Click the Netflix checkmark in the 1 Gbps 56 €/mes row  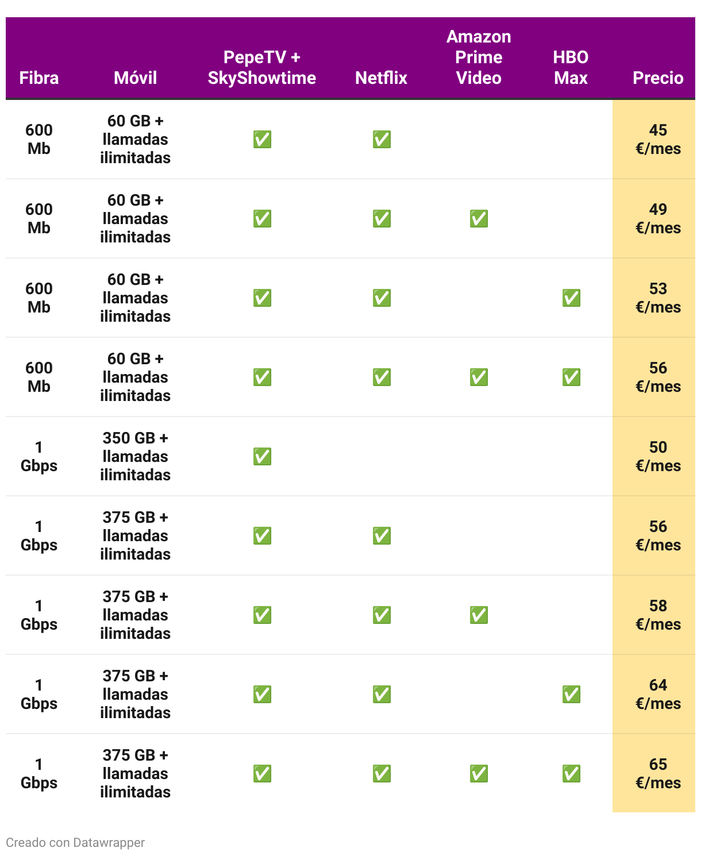[382, 536]
